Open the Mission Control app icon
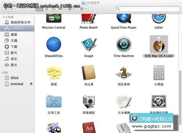The image size is (182, 133). 54,18
